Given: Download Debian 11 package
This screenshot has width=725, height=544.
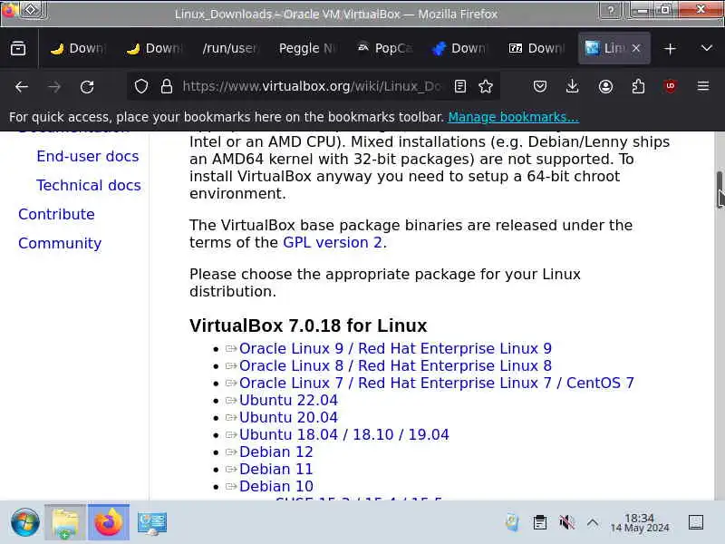Looking at the screenshot, I should pyautogui.click(x=276, y=469).
